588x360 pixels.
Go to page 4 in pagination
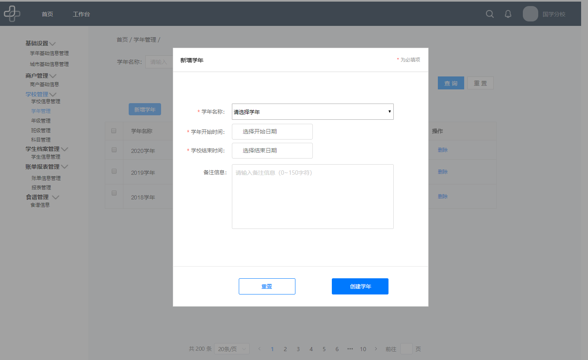[311, 349]
